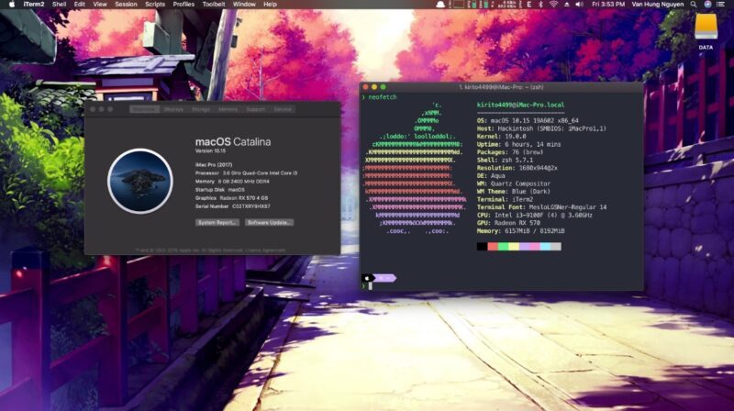This screenshot has height=411, width=734.
Task: Click the network speed monitor in menu bar
Action: click(509, 5)
